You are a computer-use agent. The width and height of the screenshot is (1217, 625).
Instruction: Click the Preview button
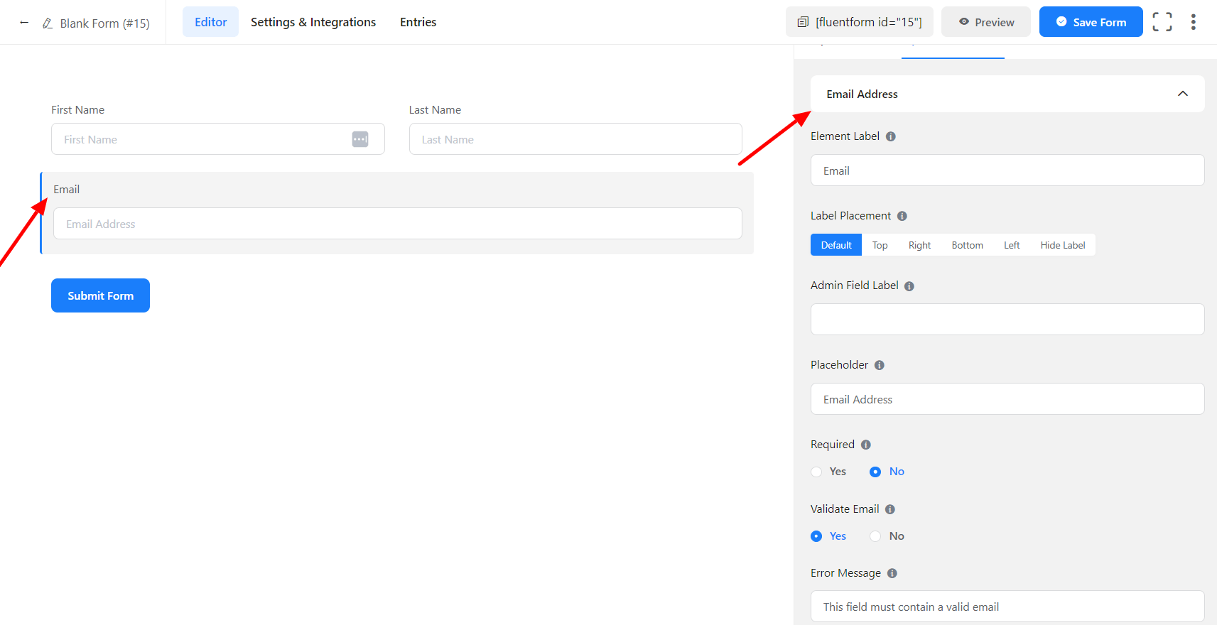pyautogui.click(x=986, y=22)
